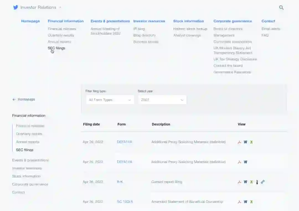Image resolution: width=299 pixels, height=211 pixels.
Task: Open the Word document for the DEFA14A row with no Excel icon
Action: click(x=245, y=162)
